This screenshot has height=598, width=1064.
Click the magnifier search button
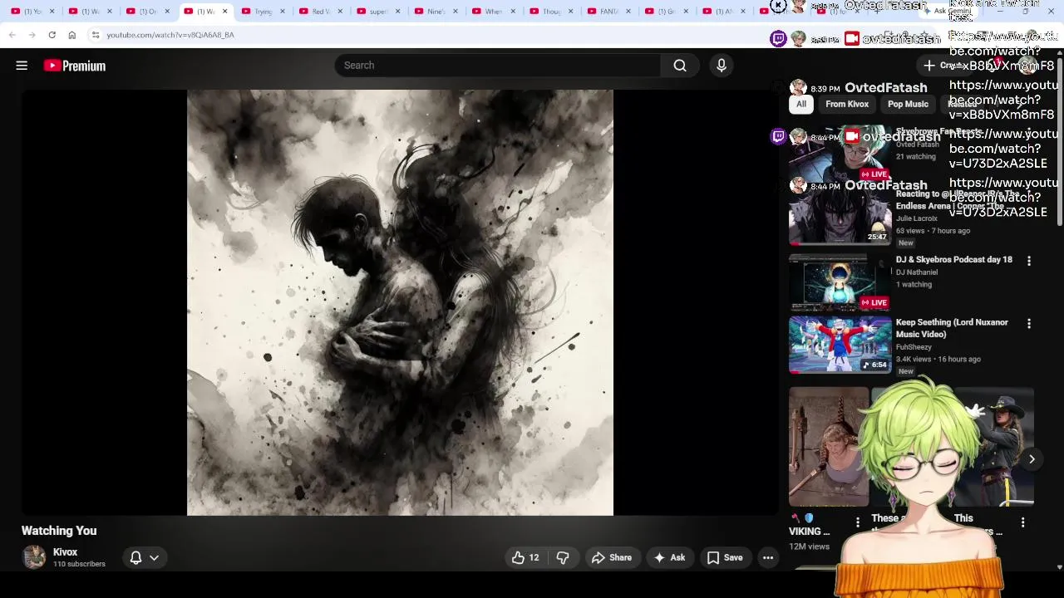click(x=680, y=66)
